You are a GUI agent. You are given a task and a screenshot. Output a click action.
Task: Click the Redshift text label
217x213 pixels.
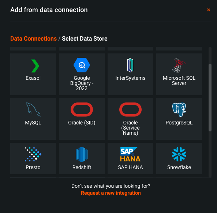click(82, 167)
